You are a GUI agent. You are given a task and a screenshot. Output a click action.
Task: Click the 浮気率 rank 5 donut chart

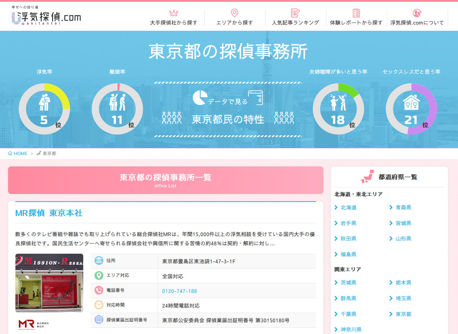click(x=44, y=109)
